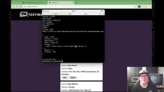
Task: Switch to the node terminal tab
Action: click(x=57, y=14)
